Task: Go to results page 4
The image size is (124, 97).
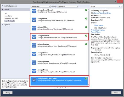Action: (63, 88)
